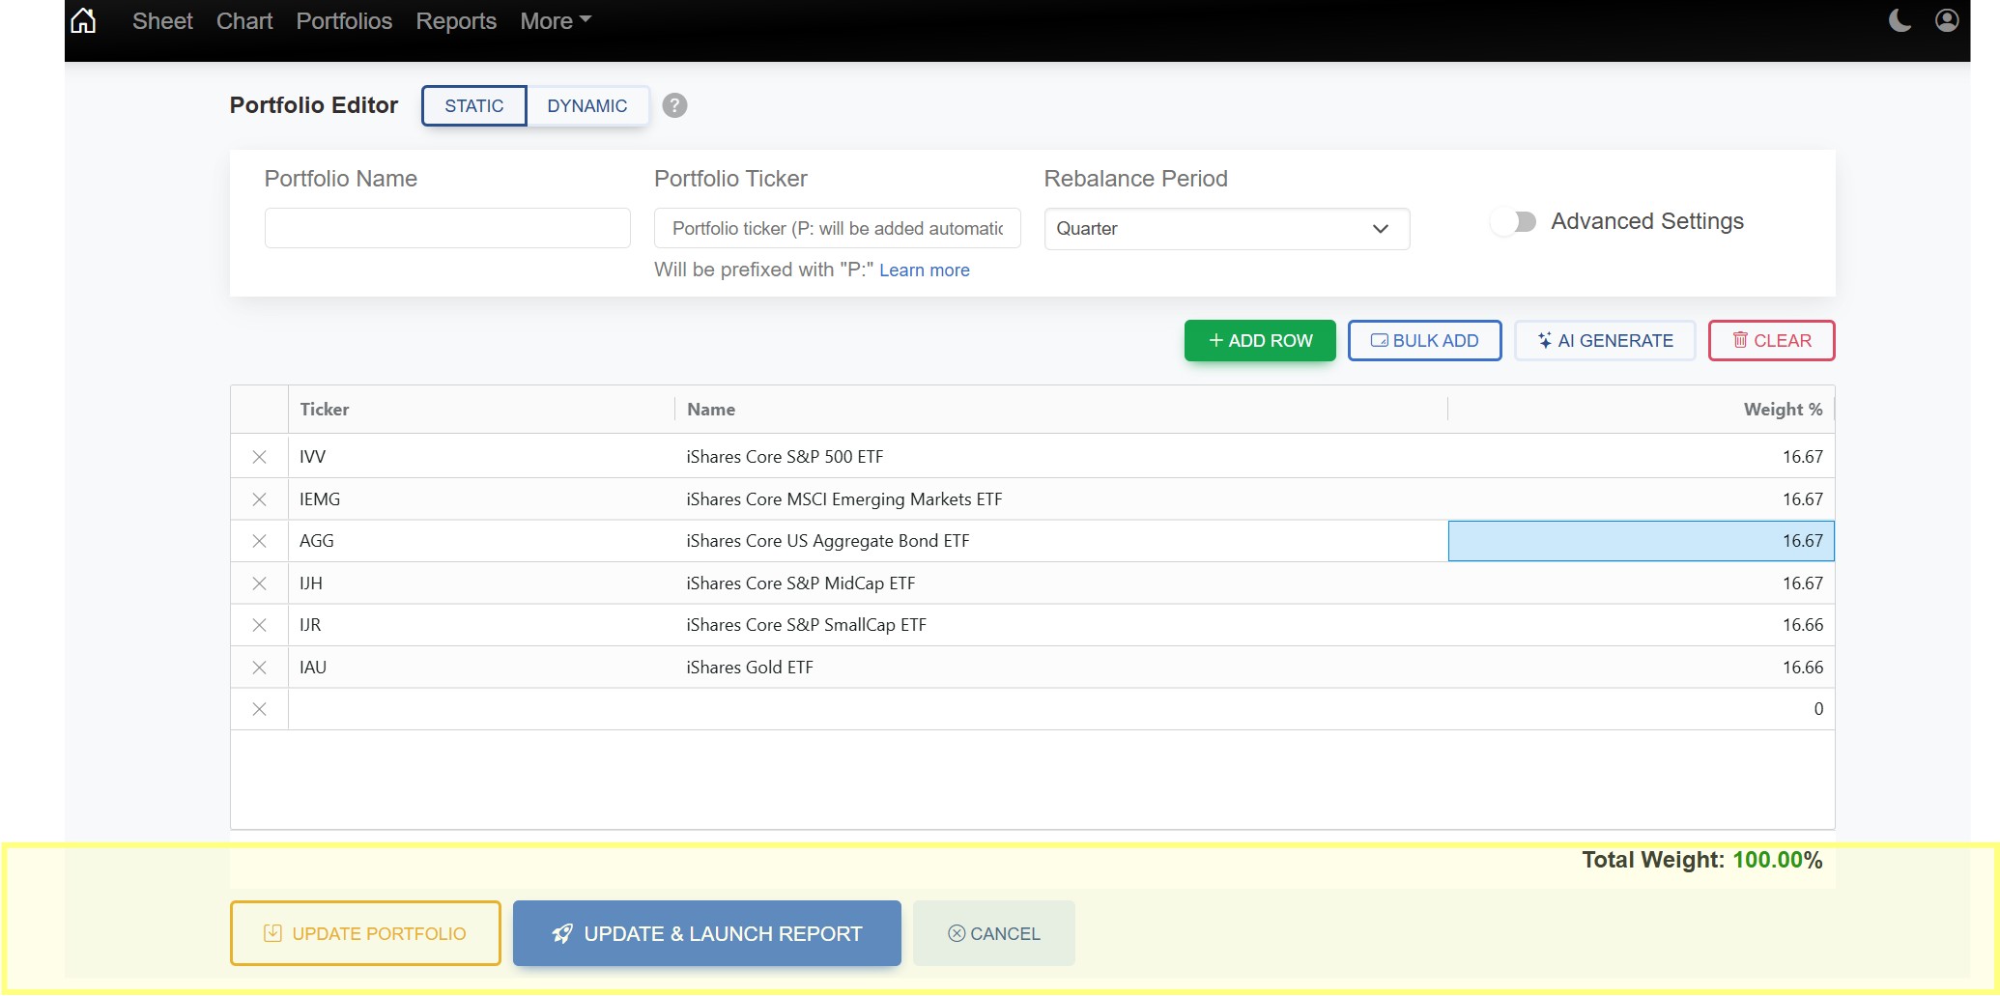Image resolution: width=2000 pixels, height=996 pixels.
Task: Open the Rebalance Period dropdown
Action: click(1227, 229)
